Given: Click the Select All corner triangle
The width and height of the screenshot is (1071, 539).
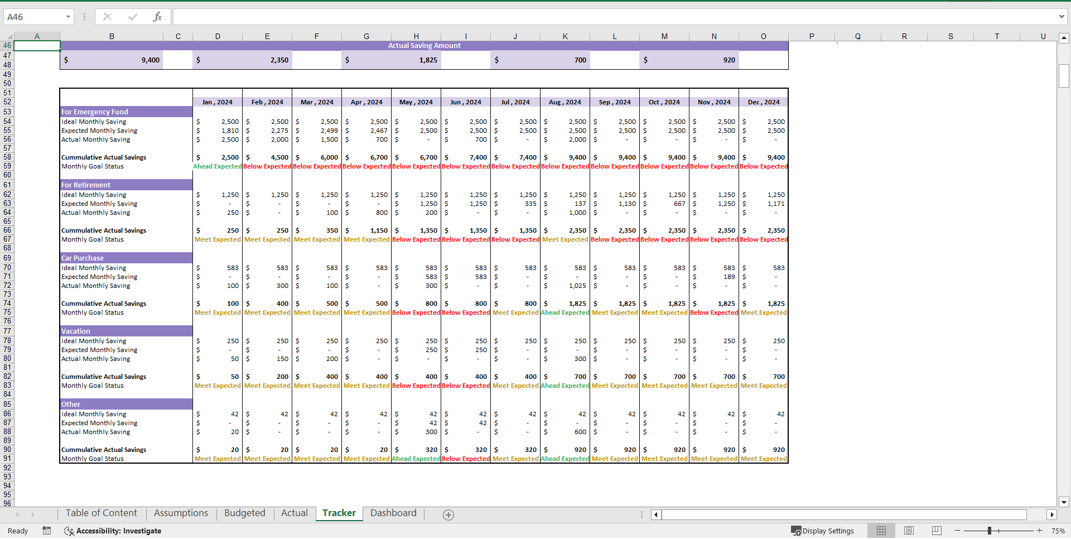Looking at the screenshot, I should point(8,36).
